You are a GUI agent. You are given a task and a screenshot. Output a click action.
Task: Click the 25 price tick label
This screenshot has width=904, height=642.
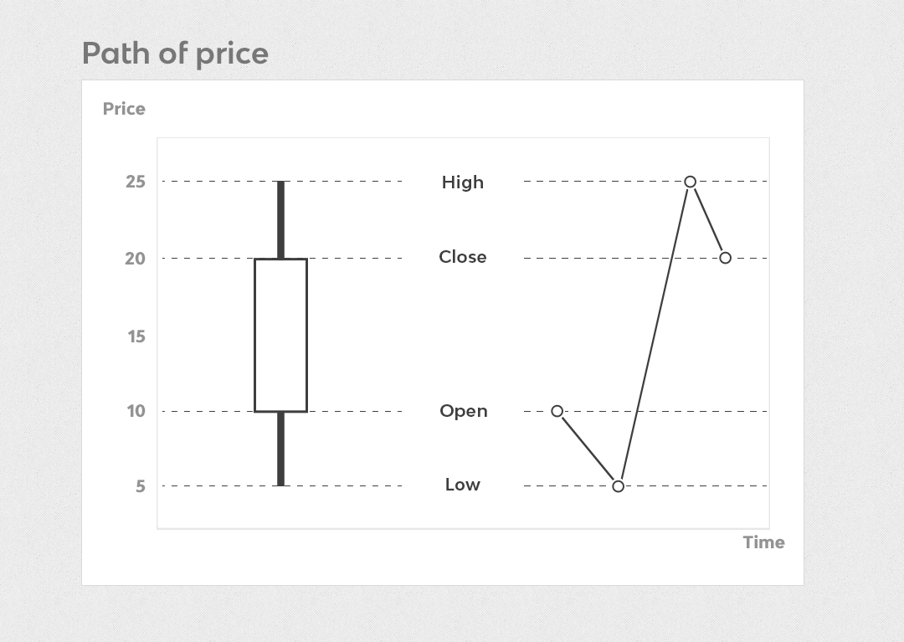tap(136, 182)
